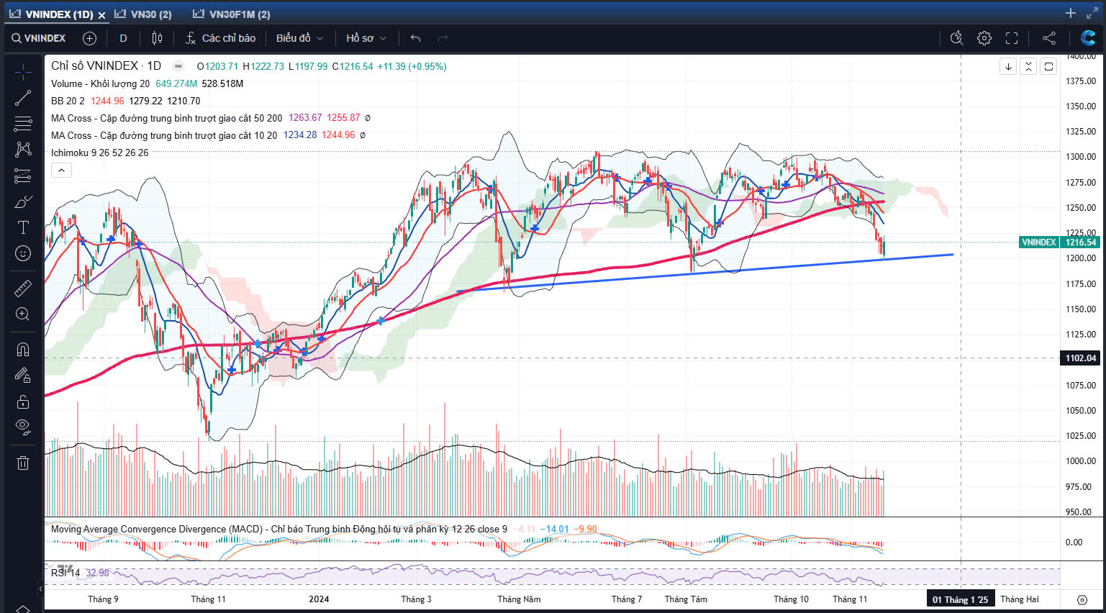This screenshot has width=1106, height=613.
Task: Select the Volume - Khối lượng 20 indicator
Action: [x=100, y=83]
